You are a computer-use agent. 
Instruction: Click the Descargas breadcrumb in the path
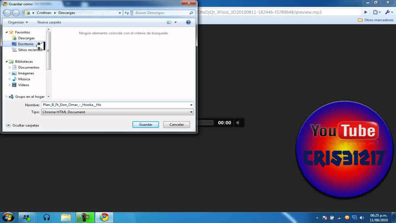(67, 13)
